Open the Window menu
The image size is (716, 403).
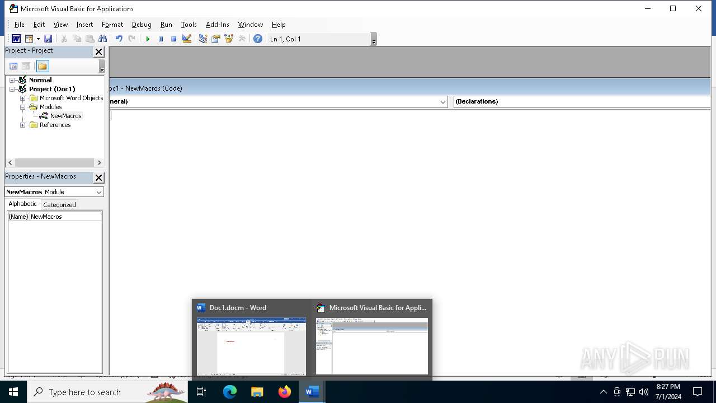(251, 25)
